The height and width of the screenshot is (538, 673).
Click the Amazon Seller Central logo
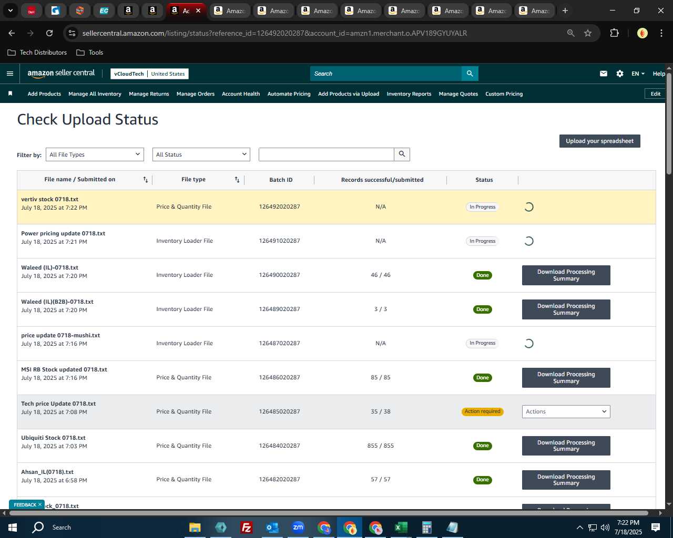pos(61,74)
